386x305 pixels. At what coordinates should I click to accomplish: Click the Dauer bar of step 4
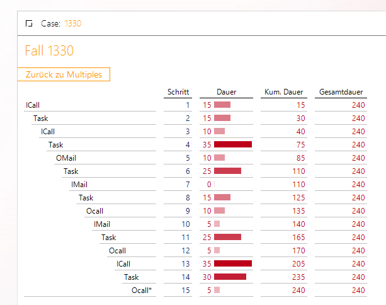[233, 144]
